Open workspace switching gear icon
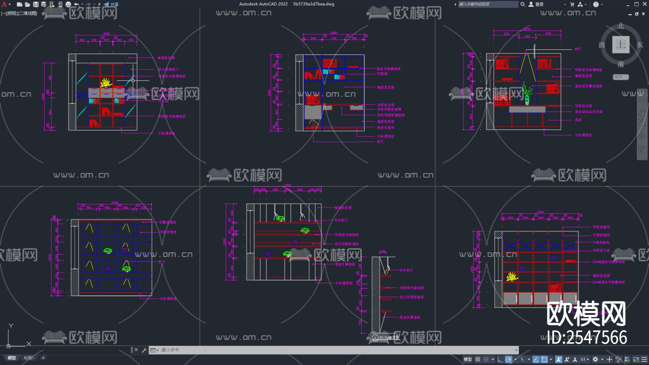649x365 pixels. pos(596,359)
